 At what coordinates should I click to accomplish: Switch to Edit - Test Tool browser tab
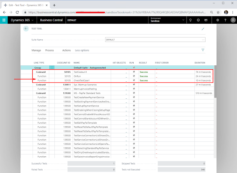tap(26, 5)
